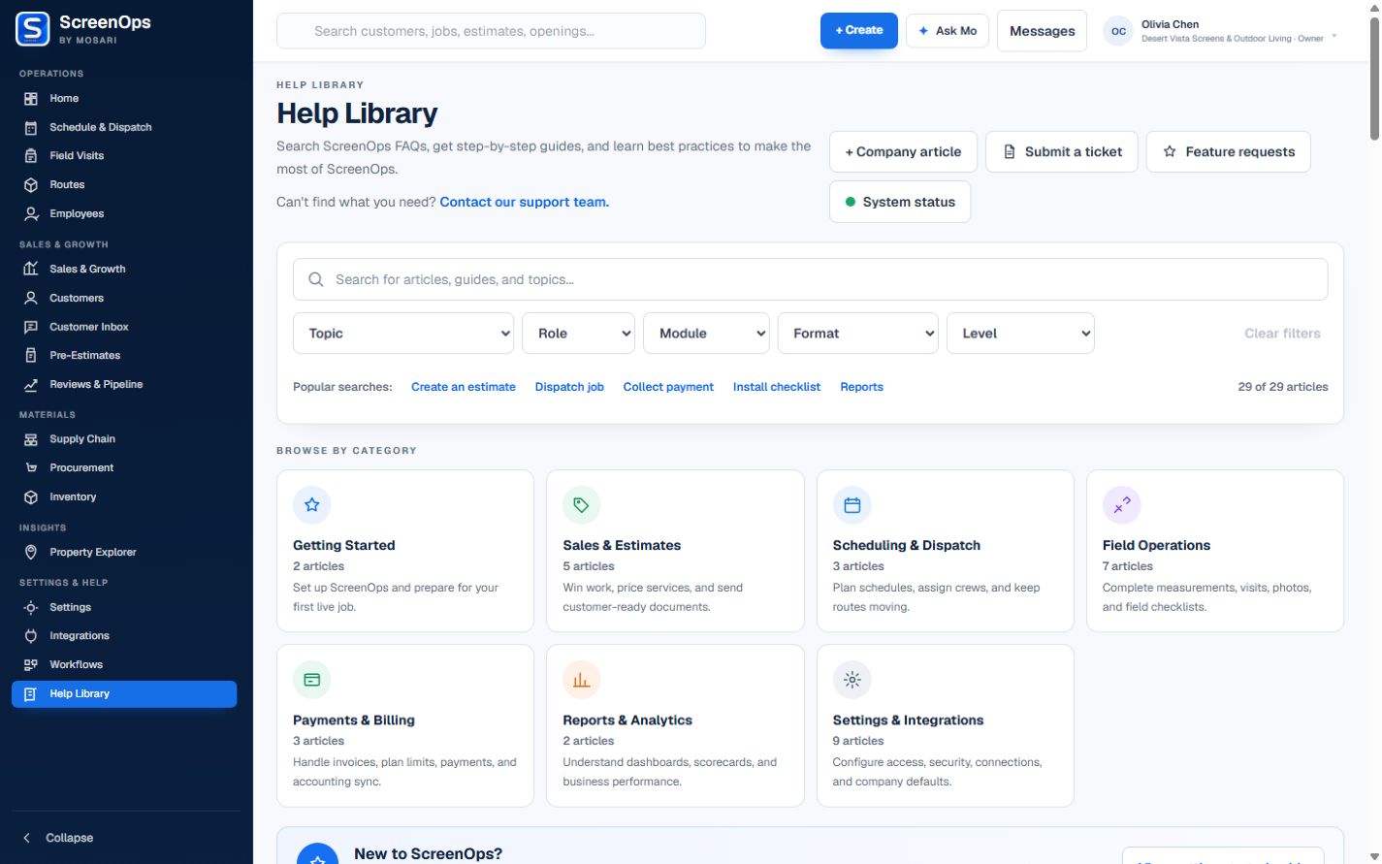Click the Settings & Integrations gear card icon
Viewport: 1382px width, 864px height.
tap(852, 680)
